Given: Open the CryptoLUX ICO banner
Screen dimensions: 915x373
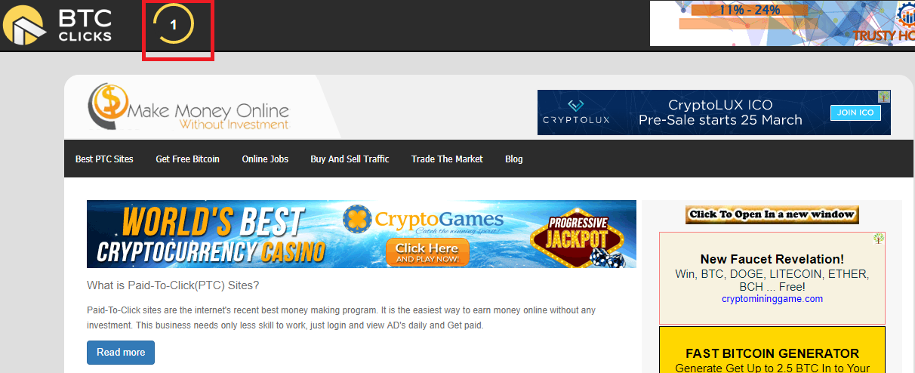Looking at the screenshot, I should click(713, 113).
